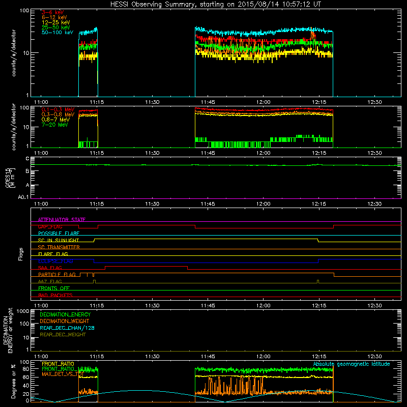
Task: Select the 0.1-0.3 MeV legend label
Action: [58, 109]
